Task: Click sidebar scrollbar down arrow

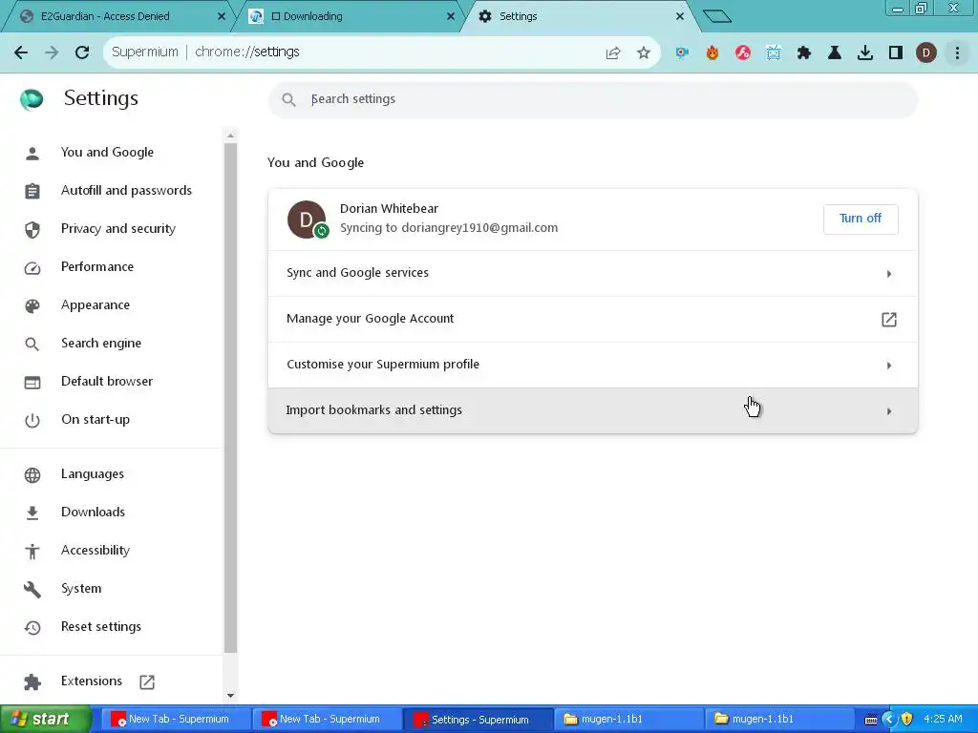Action: 231,696
